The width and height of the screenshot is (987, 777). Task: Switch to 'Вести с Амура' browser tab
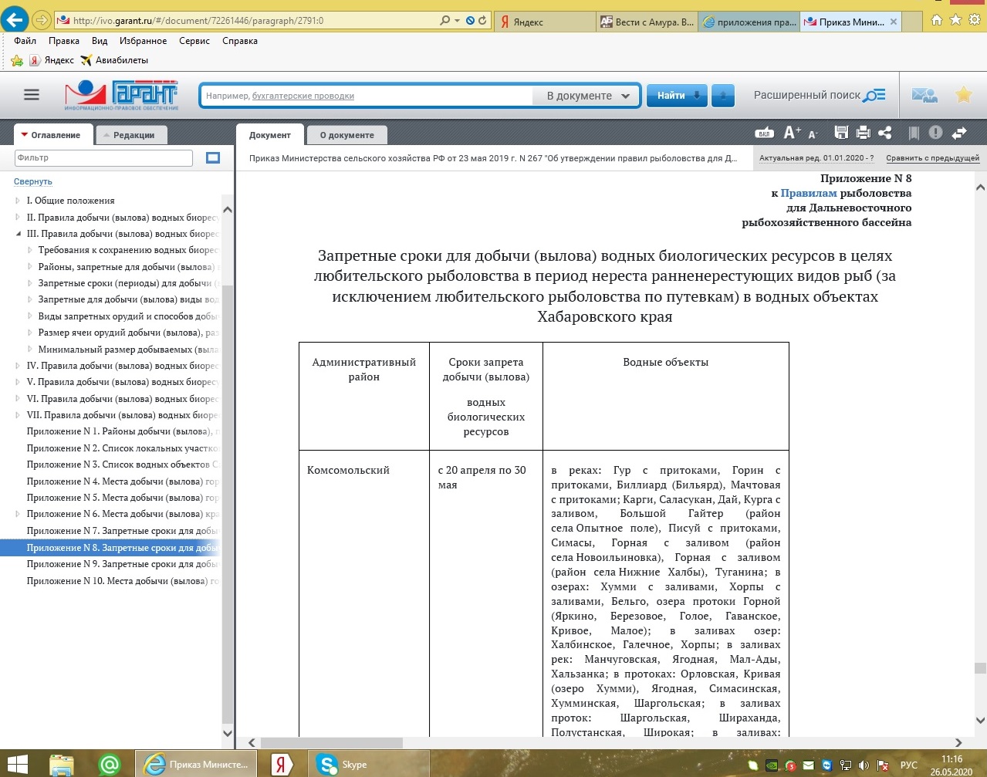coord(647,22)
